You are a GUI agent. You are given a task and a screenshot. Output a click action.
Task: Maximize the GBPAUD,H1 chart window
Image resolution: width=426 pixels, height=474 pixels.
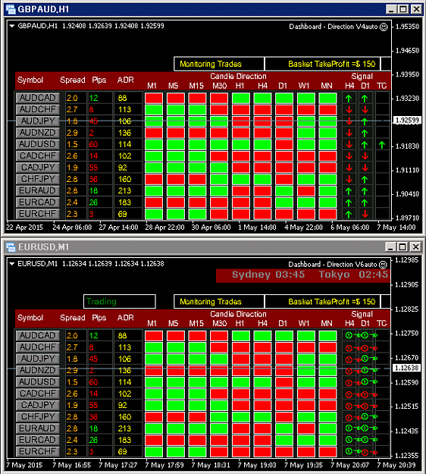coord(403,9)
